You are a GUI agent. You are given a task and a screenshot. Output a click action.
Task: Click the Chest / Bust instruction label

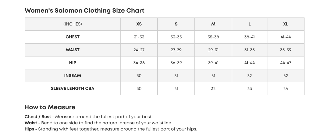click(39, 117)
